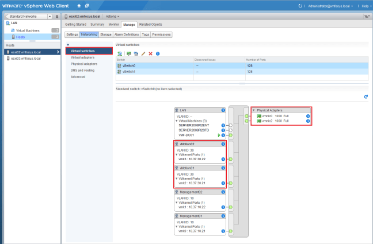The image size is (373, 244).
Task: Click the refresh icon above switch diagram
Action: point(366,97)
